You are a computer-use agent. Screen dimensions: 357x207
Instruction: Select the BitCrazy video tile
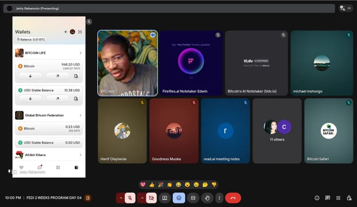128,63
